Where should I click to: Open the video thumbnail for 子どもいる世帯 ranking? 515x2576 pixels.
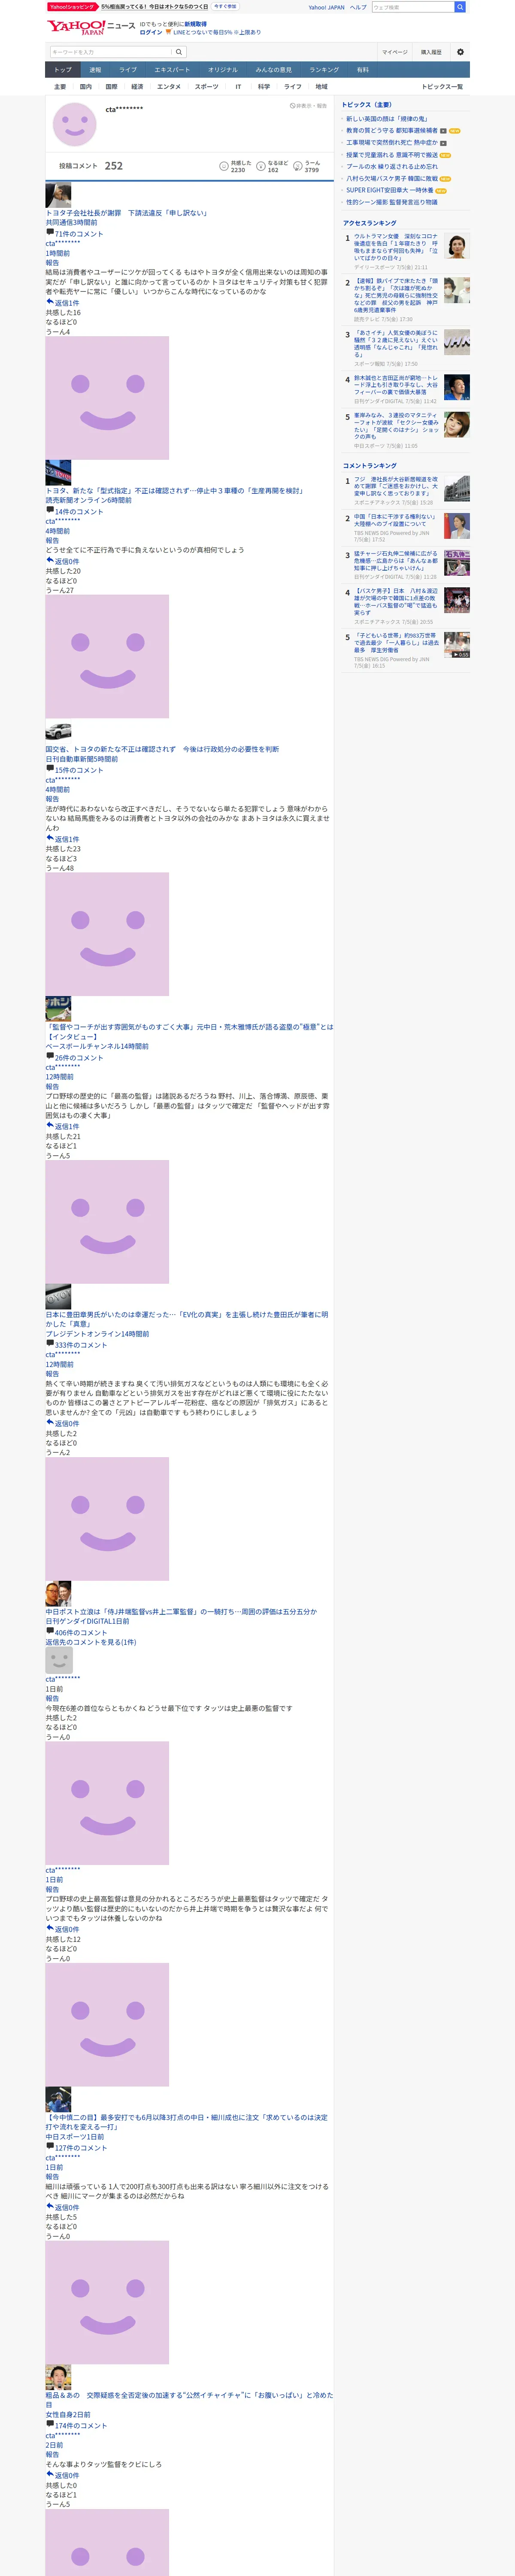[457, 645]
